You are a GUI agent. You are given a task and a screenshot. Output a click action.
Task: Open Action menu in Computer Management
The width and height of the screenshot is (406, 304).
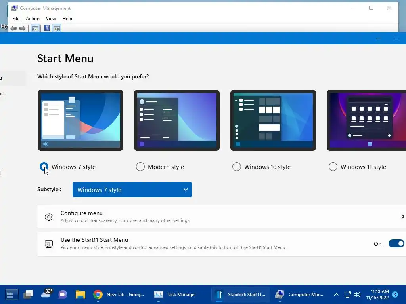coord(33,19)
